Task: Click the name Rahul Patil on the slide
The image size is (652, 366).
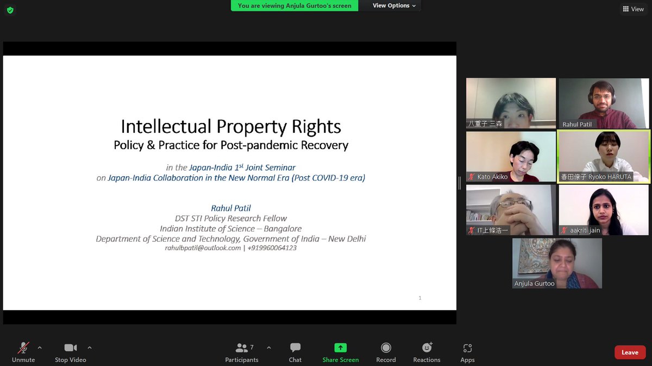Action: tap(231, 208)
